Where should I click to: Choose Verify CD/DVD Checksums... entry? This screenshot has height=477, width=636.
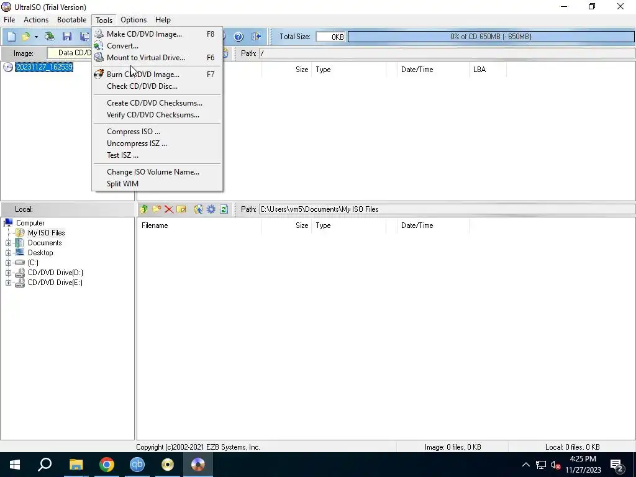point(157,115)
